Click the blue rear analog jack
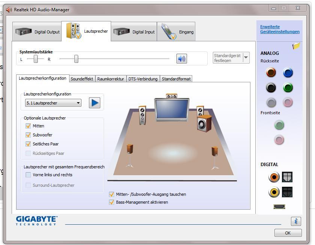315x245 pixels. (288, 73)
